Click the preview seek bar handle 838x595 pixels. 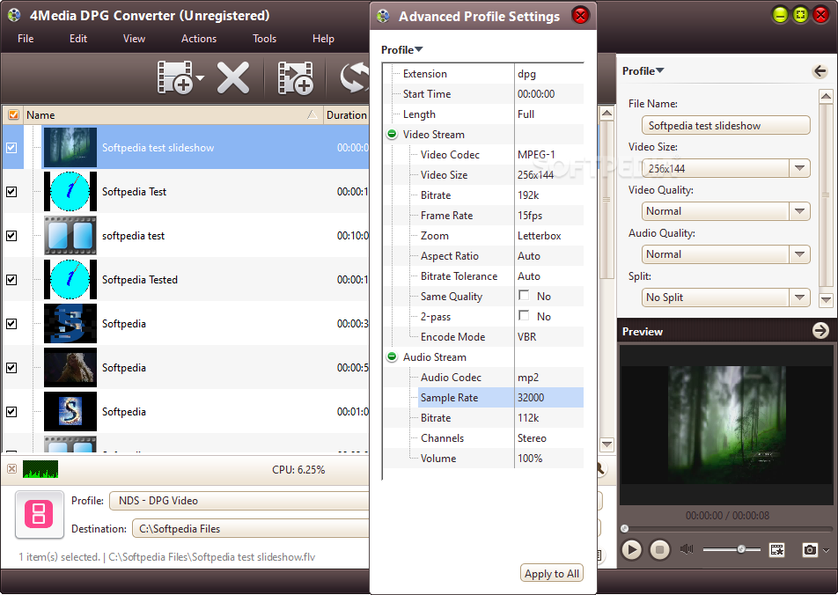(x=624, y=529)
